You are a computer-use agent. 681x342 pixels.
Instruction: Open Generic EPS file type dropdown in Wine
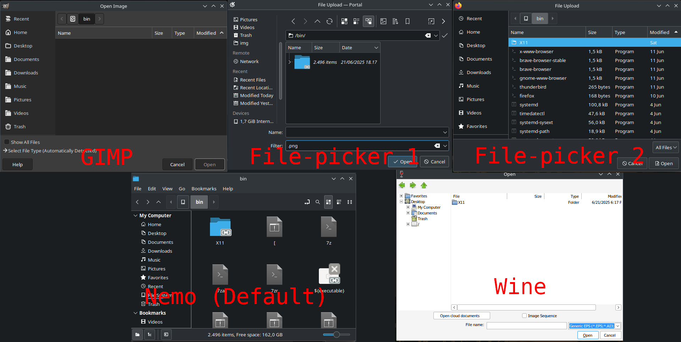click(x=618, y=326)
